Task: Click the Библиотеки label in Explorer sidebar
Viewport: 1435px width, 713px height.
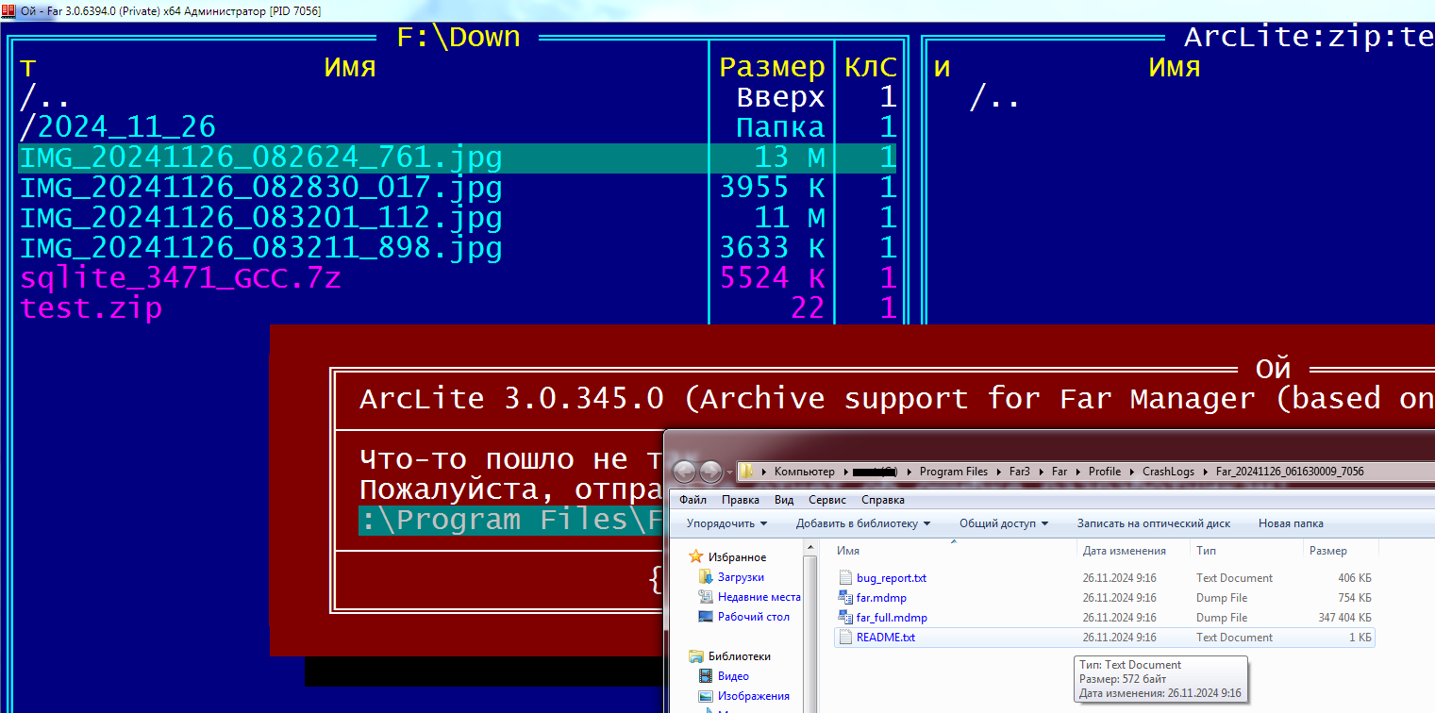Action: click(740, 656)
